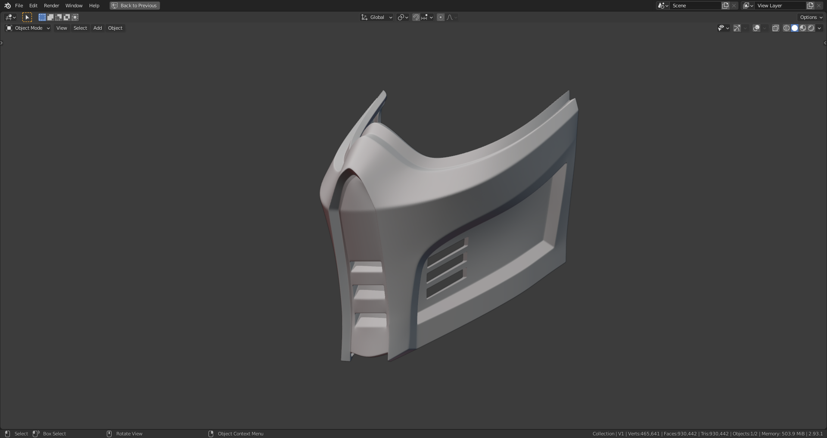Set selection mode to new selection
Viewport: 827px width, 438px height.
pos(42,17)
